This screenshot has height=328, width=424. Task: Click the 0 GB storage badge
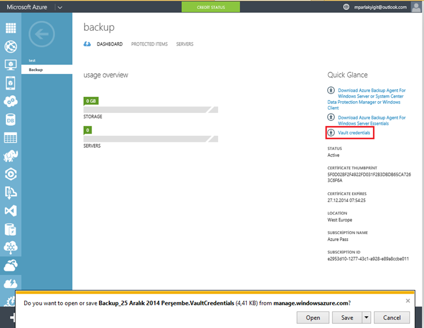91,101
